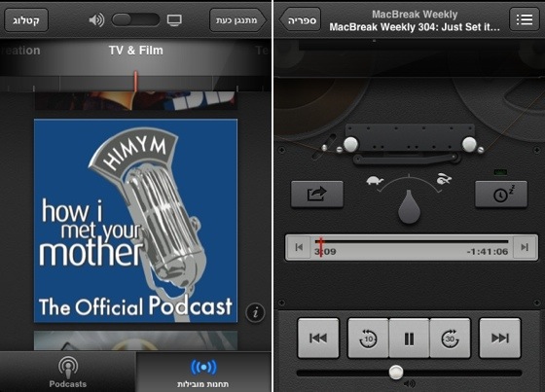The image size is (545, 392).
Task: Adjust the playback speed dial knob
Action: coord(409,206)
